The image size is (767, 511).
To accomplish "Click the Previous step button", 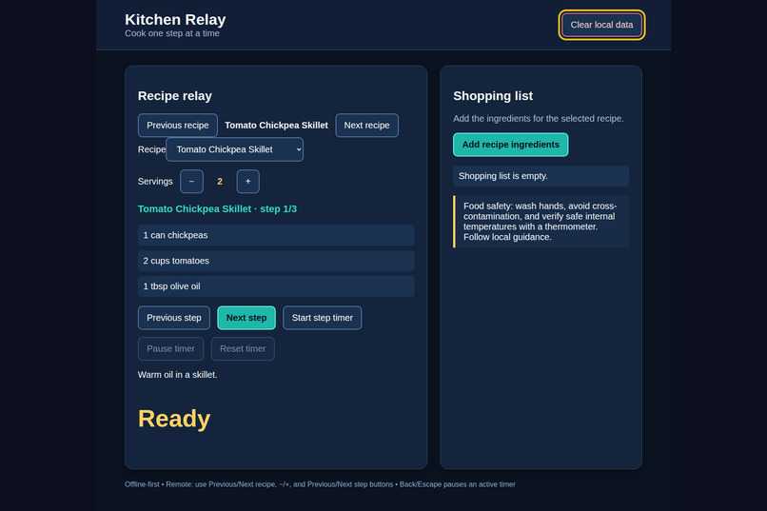I will [x=174, y=318].
